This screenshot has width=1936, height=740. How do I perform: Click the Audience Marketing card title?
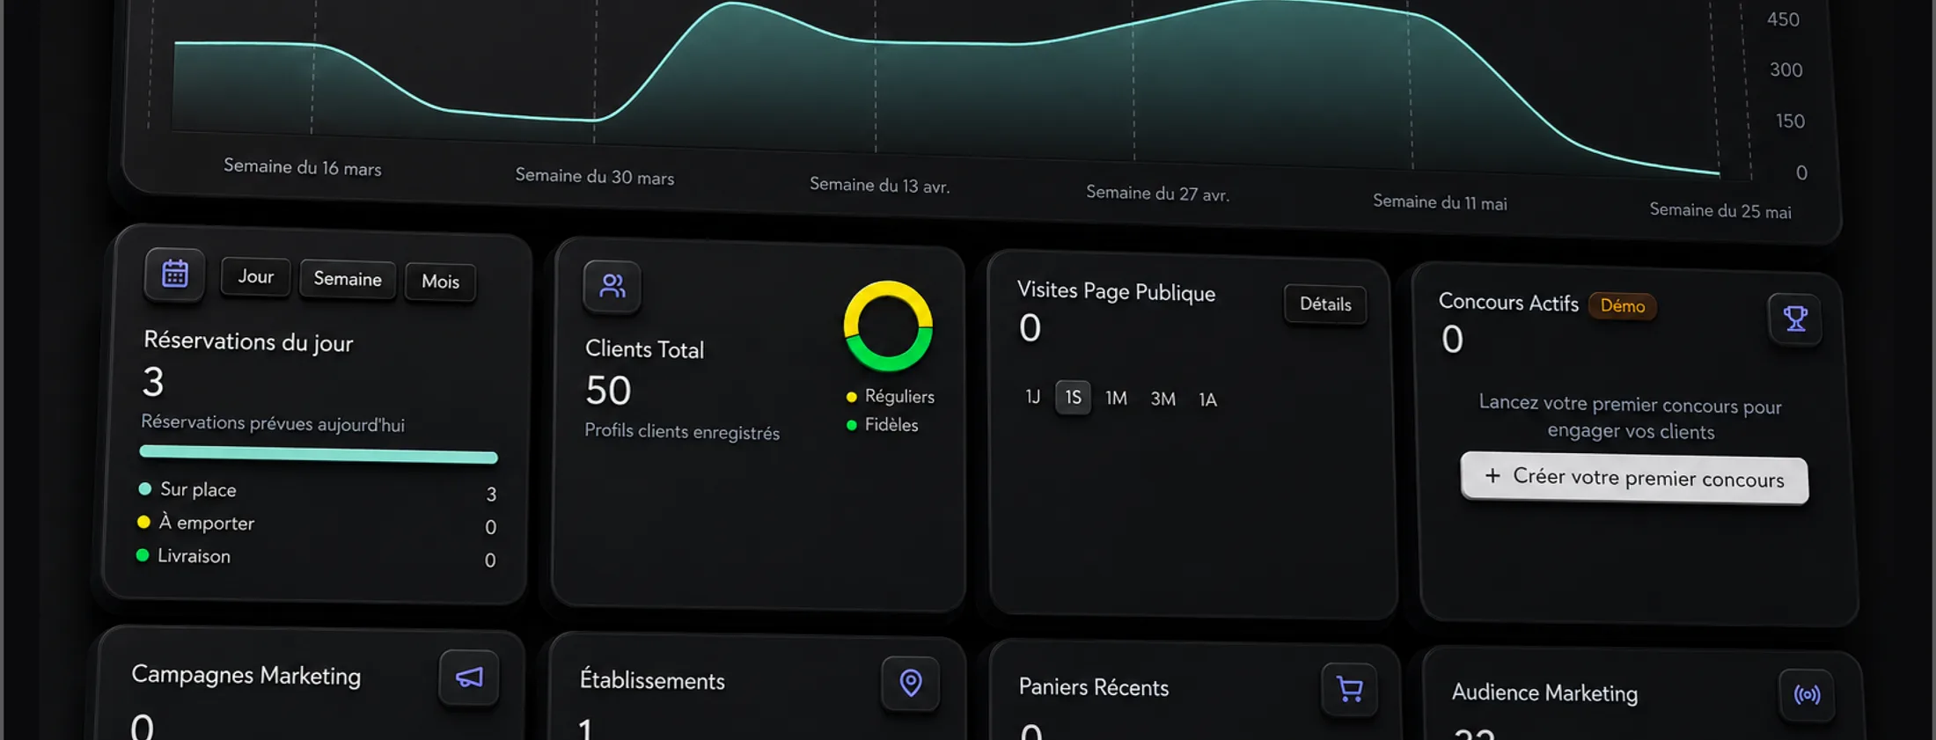coord(1544,693)
